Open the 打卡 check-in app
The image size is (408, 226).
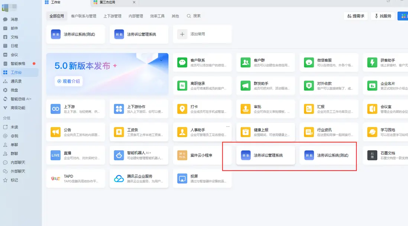coord(202,109)
